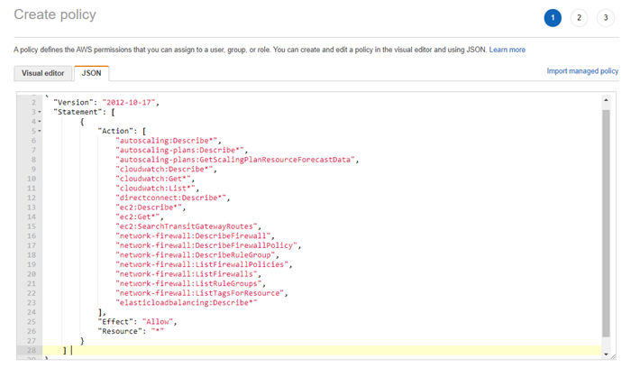
Task: Click the vertical scrollbar thumb in editor
Action: 606,217
